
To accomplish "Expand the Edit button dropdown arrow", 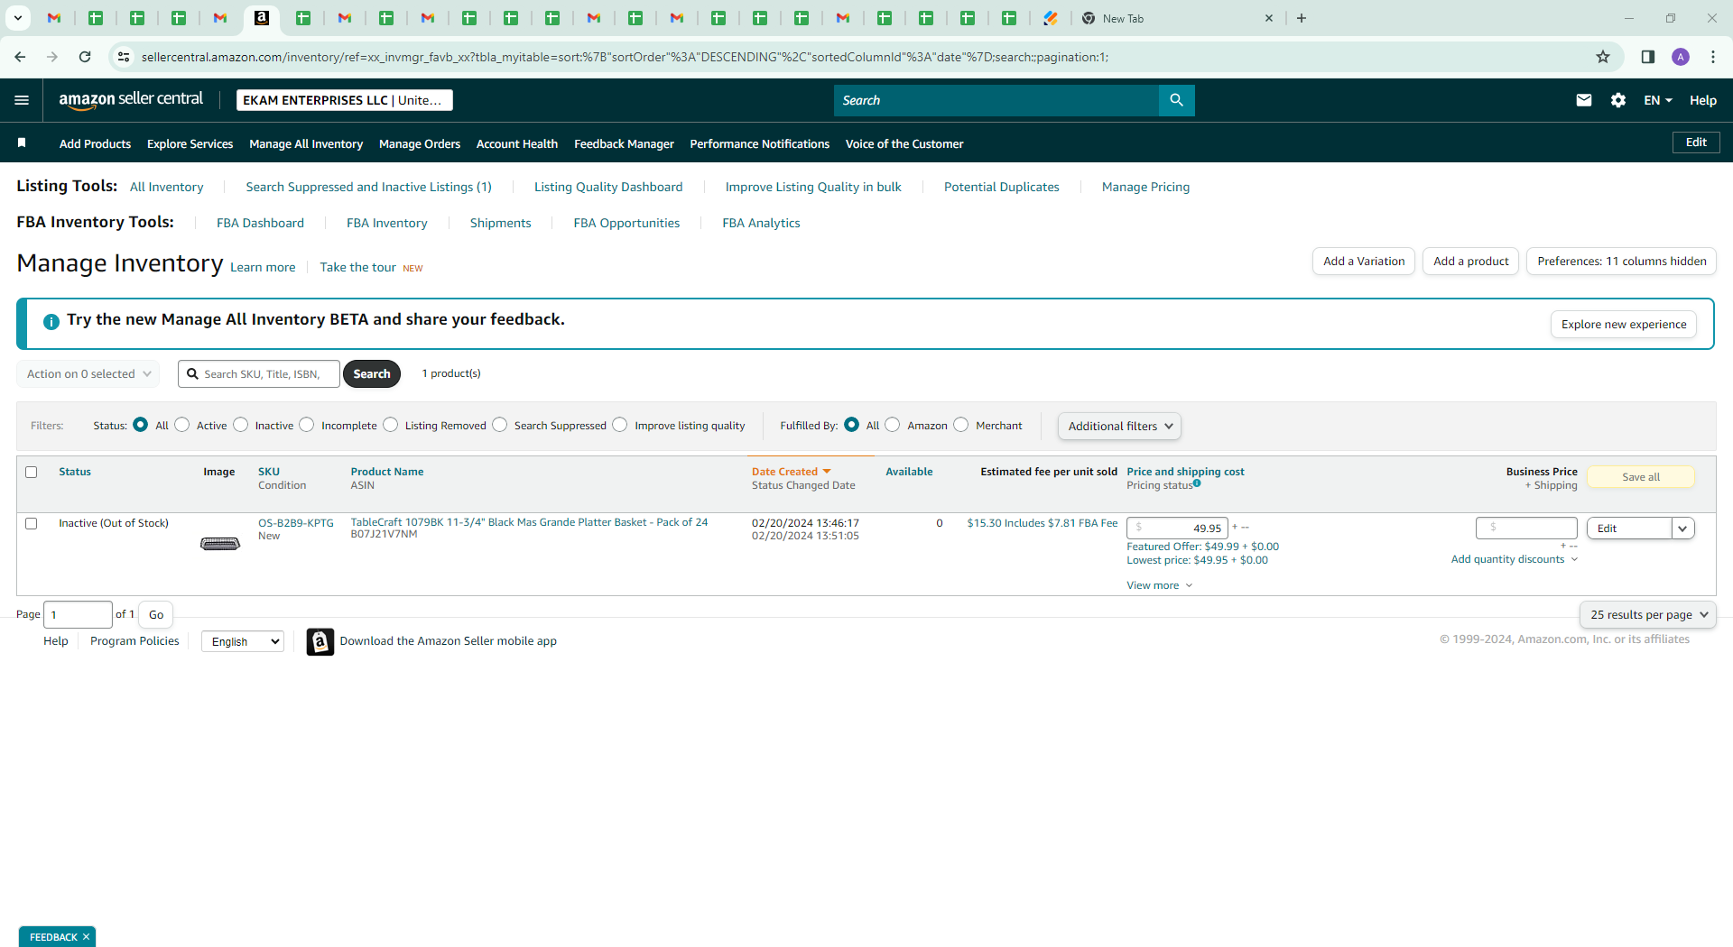I will 1682,529.
